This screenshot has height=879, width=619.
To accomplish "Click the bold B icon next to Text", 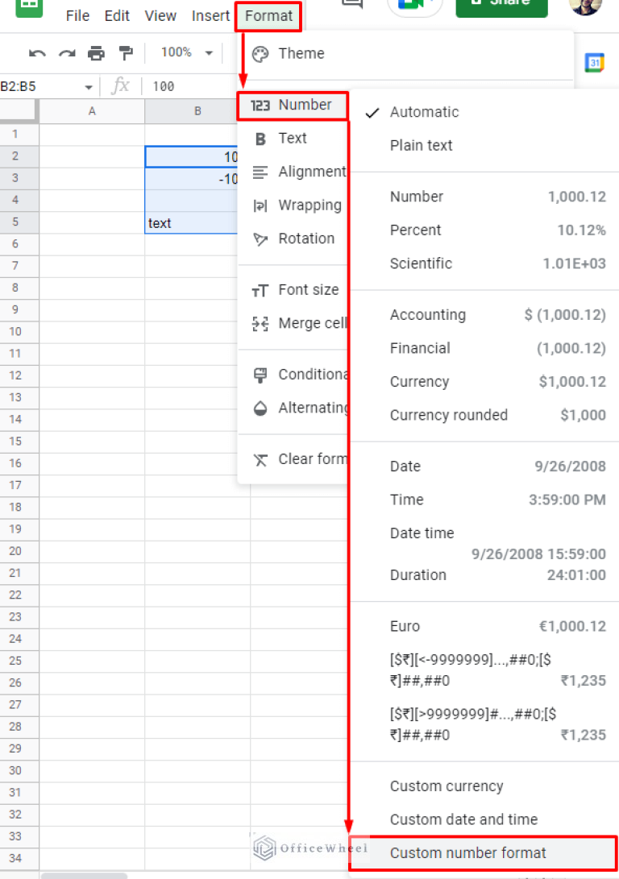I will 260,138.
